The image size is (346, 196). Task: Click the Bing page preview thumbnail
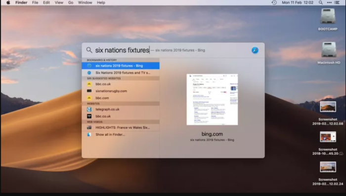coord(212,99)
